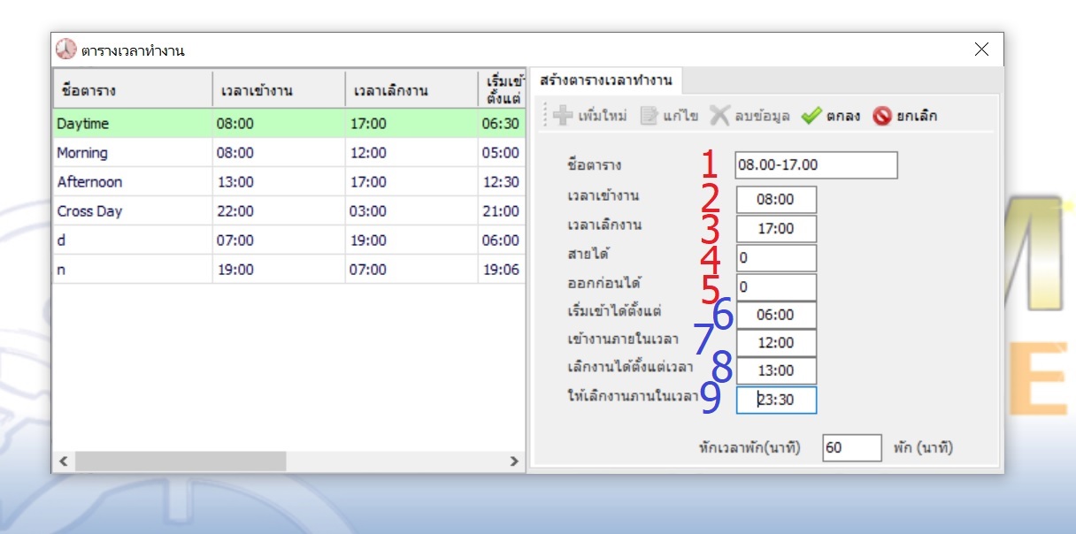Select the Cross Day schedule row

(x=133, y=211)
